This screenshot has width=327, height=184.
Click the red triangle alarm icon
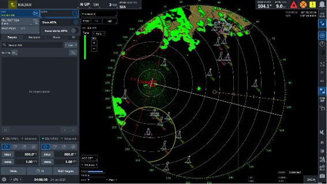coord(294,5)
